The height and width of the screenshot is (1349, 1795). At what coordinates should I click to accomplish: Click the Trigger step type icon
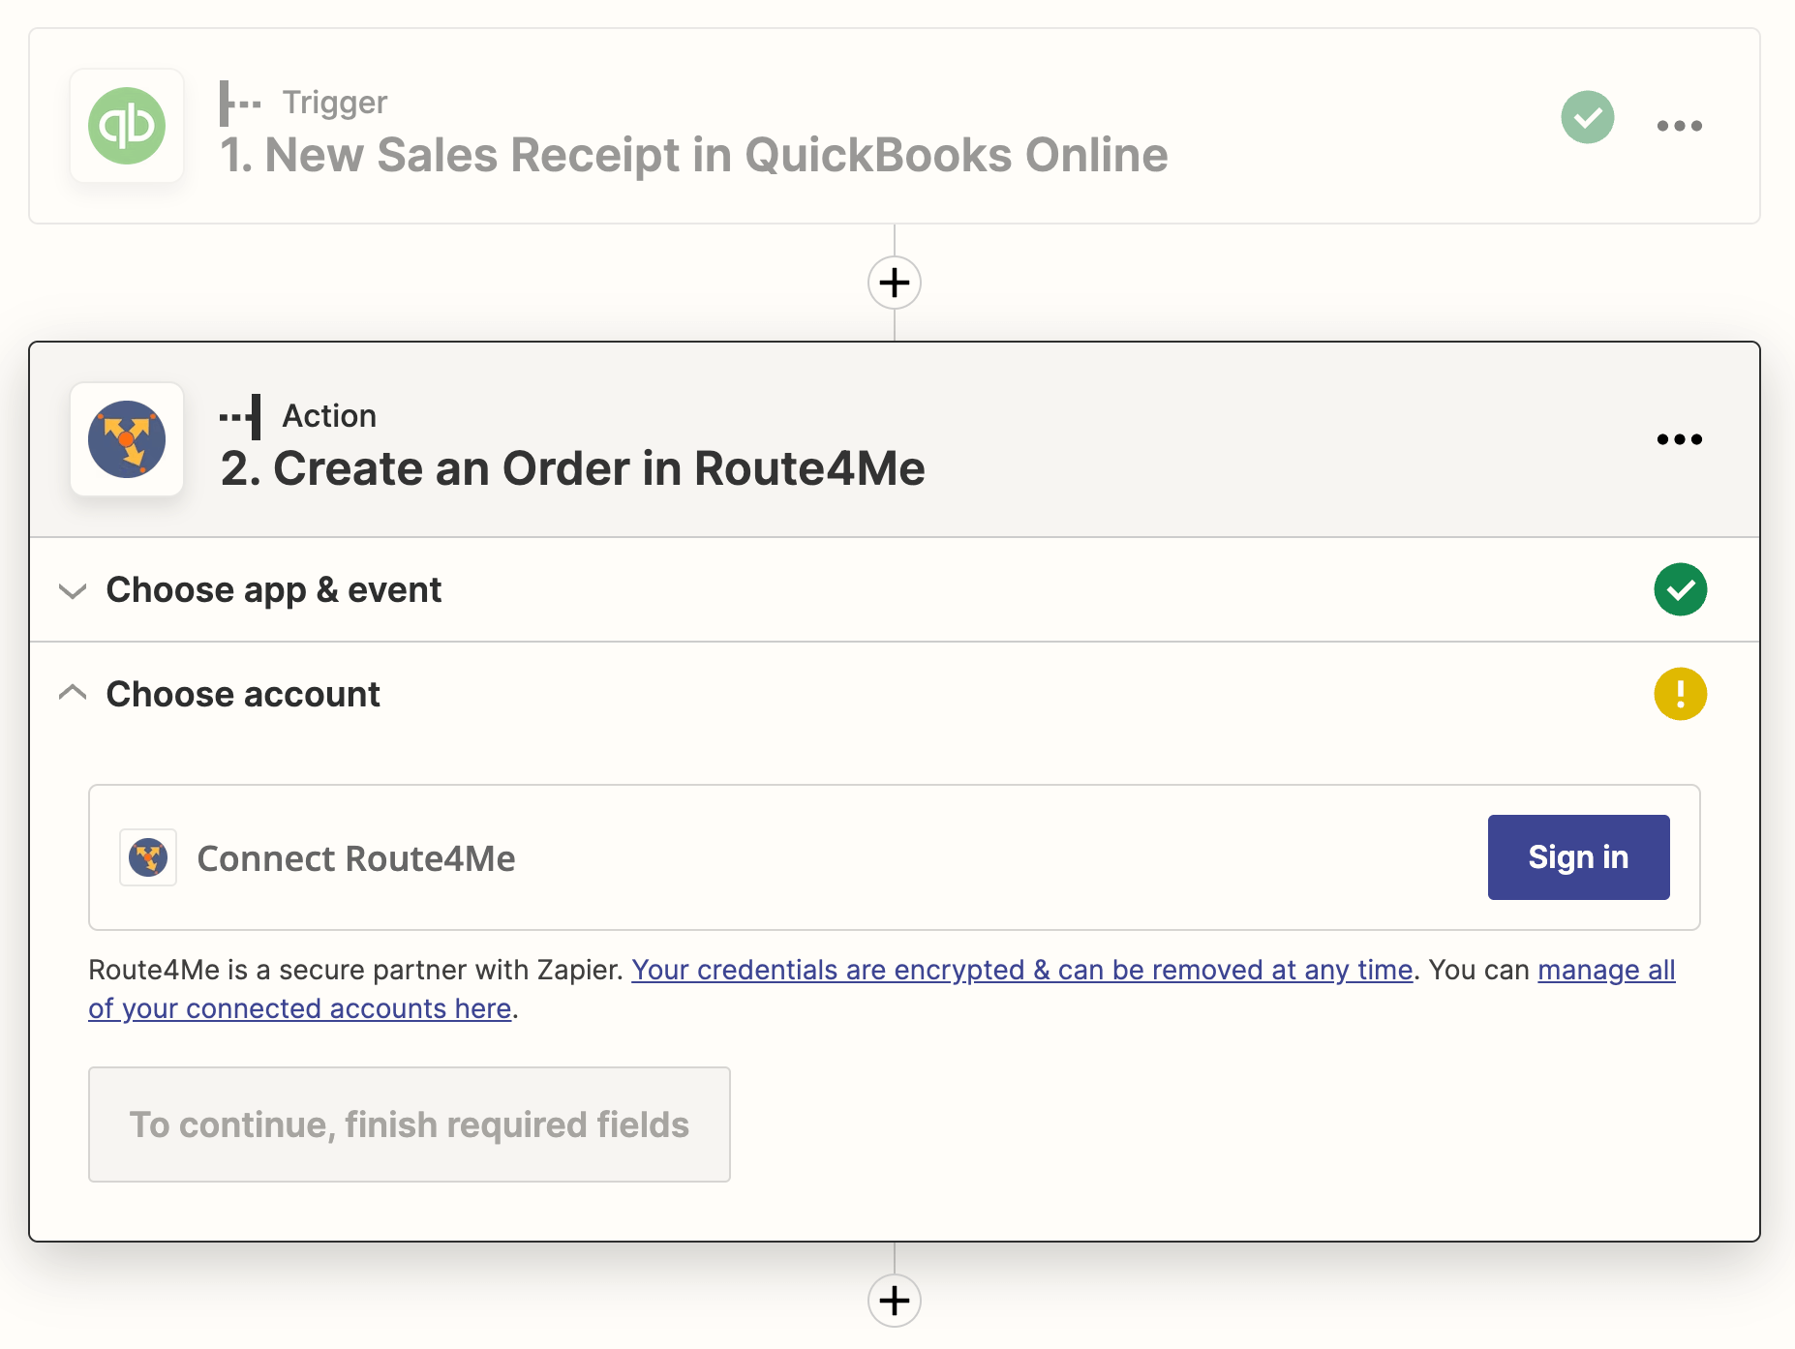(x=240, y=103)
